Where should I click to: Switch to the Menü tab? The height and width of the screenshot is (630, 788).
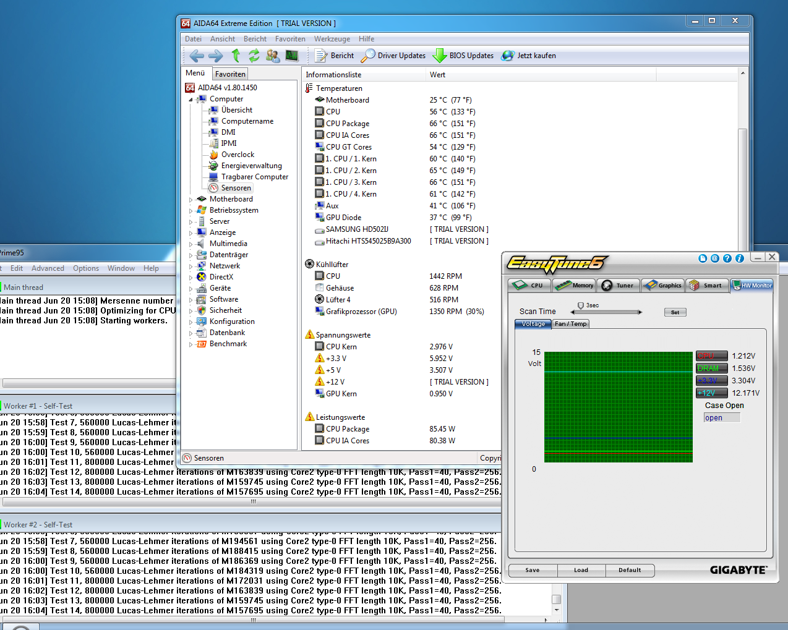click(195, 73)
